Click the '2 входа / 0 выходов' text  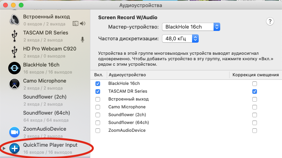click(x=44, y=56)
